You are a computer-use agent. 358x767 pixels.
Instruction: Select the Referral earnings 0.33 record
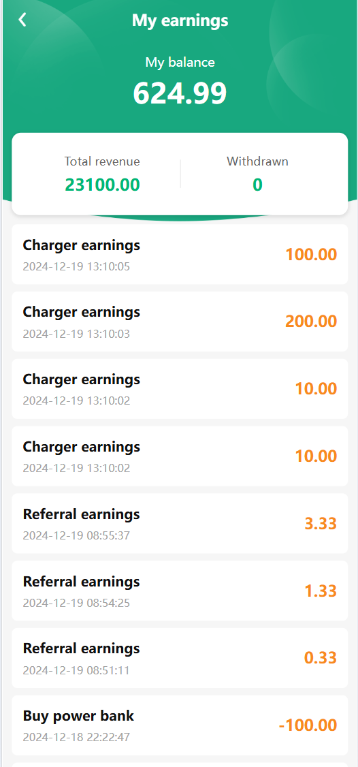tap(180, 658)
